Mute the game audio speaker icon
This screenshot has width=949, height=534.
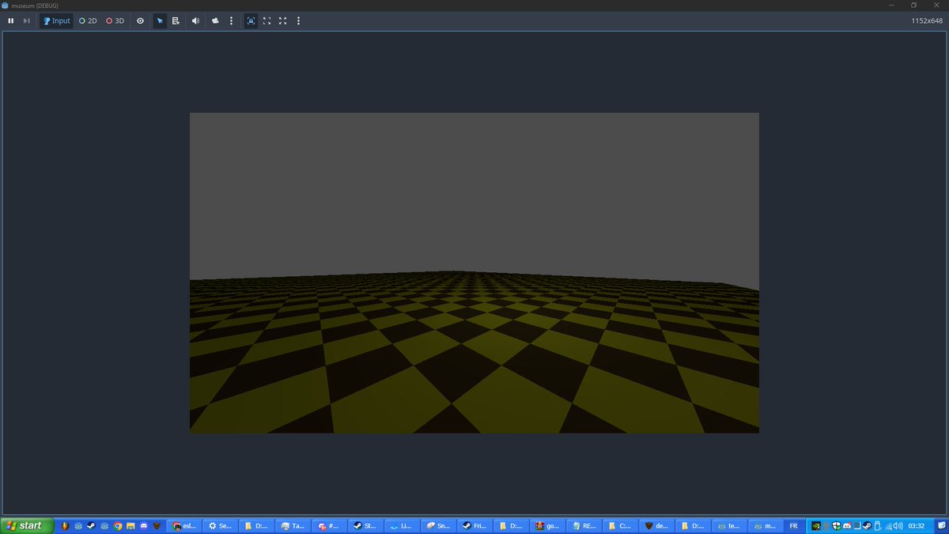pos(195,21)
